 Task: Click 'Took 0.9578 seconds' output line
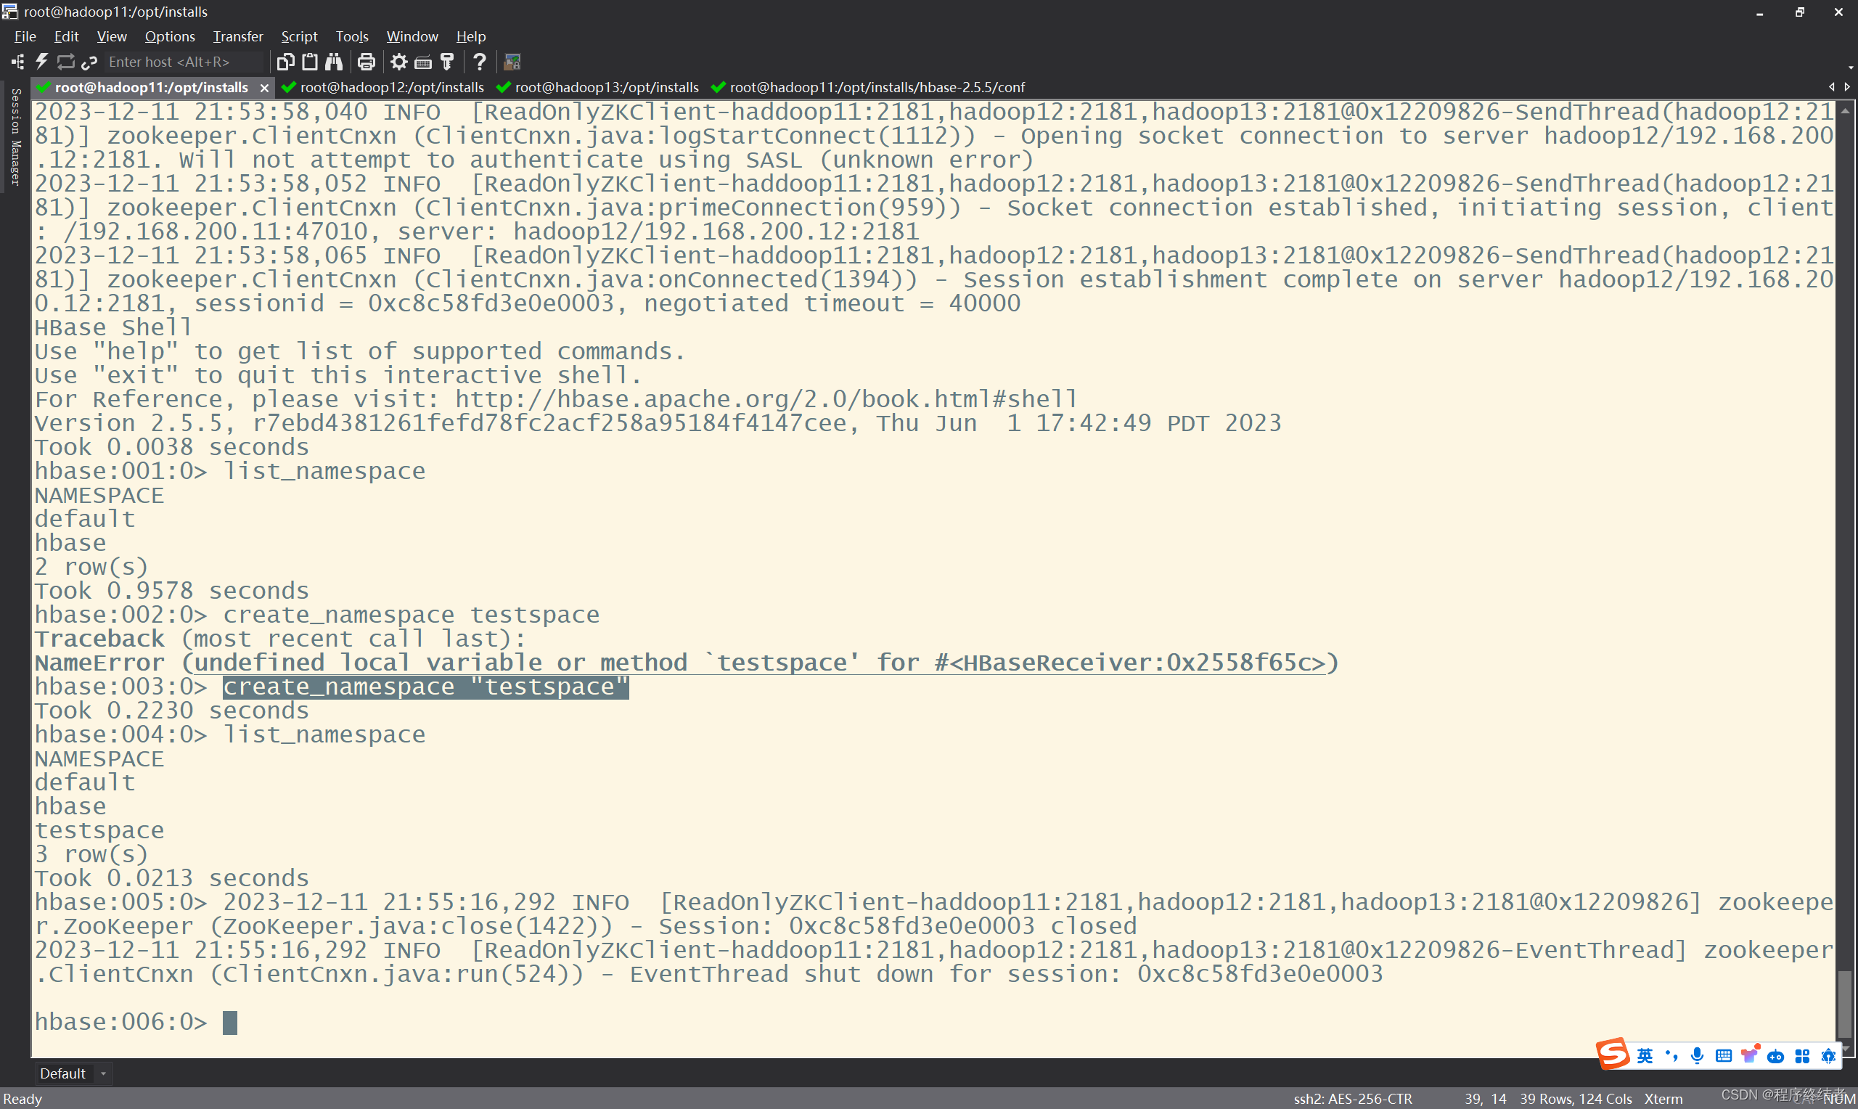pyautogui.click(x=172, y=591)
